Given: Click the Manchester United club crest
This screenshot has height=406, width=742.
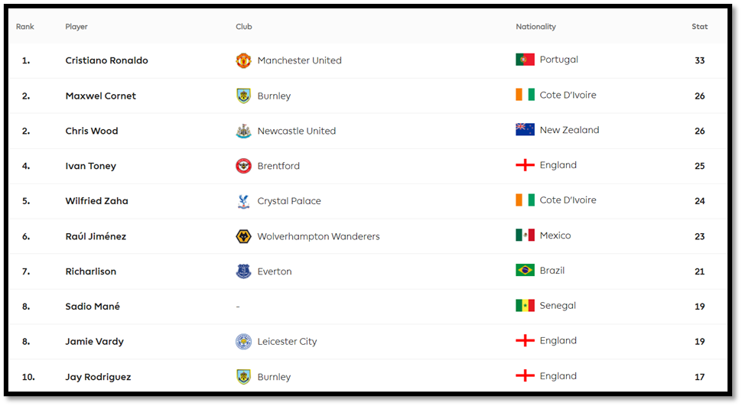Looking at the screenshot, I should point(243,60).
